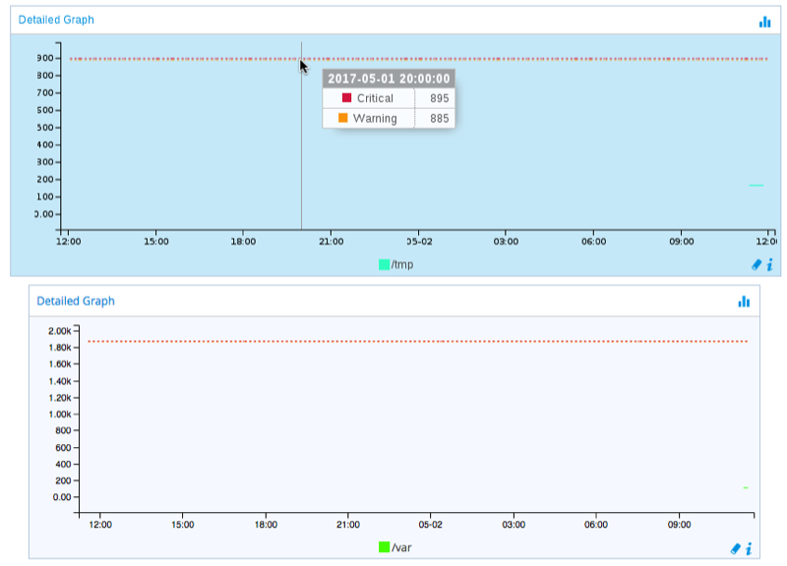This screenshot has width=787, height=566.
Task: Click the /var legend label
Action: pyautogui.click(x=401, y=546)
